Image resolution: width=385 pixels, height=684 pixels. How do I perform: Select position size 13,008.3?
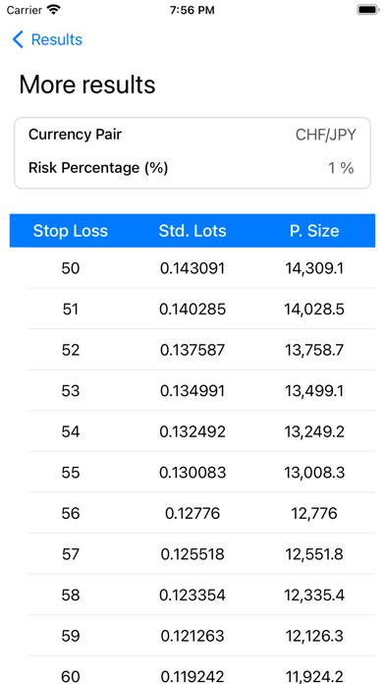(314, 473)
